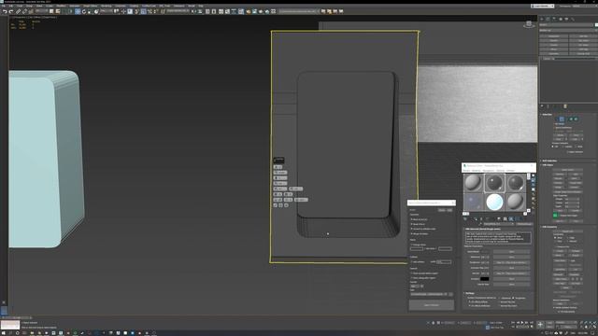Toggle the Preserve UVs checkbox

555,246
